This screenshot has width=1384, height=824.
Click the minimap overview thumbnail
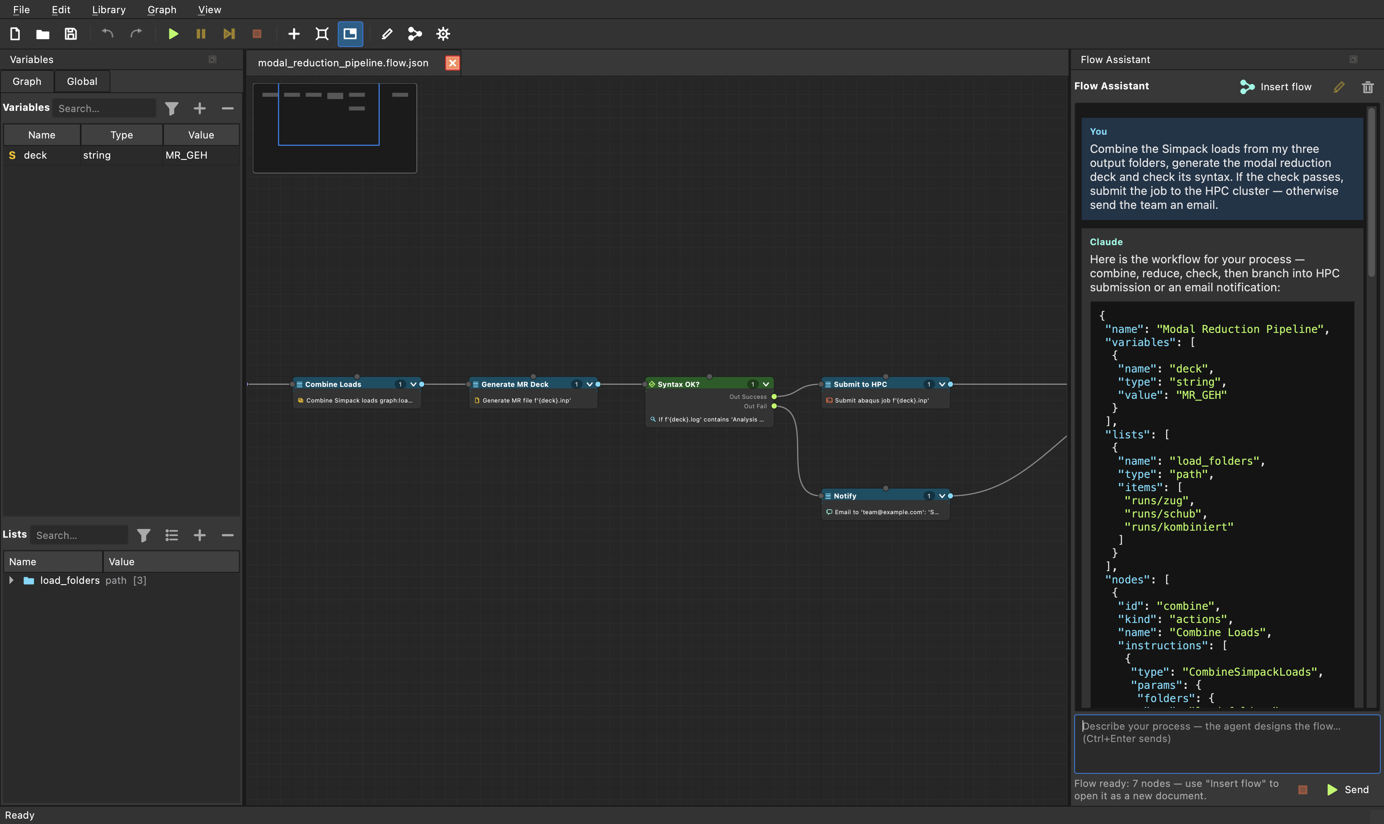pos(335,128)
